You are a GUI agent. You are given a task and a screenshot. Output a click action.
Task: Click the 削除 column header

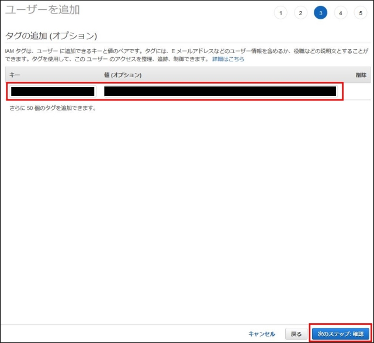[361, 75]
